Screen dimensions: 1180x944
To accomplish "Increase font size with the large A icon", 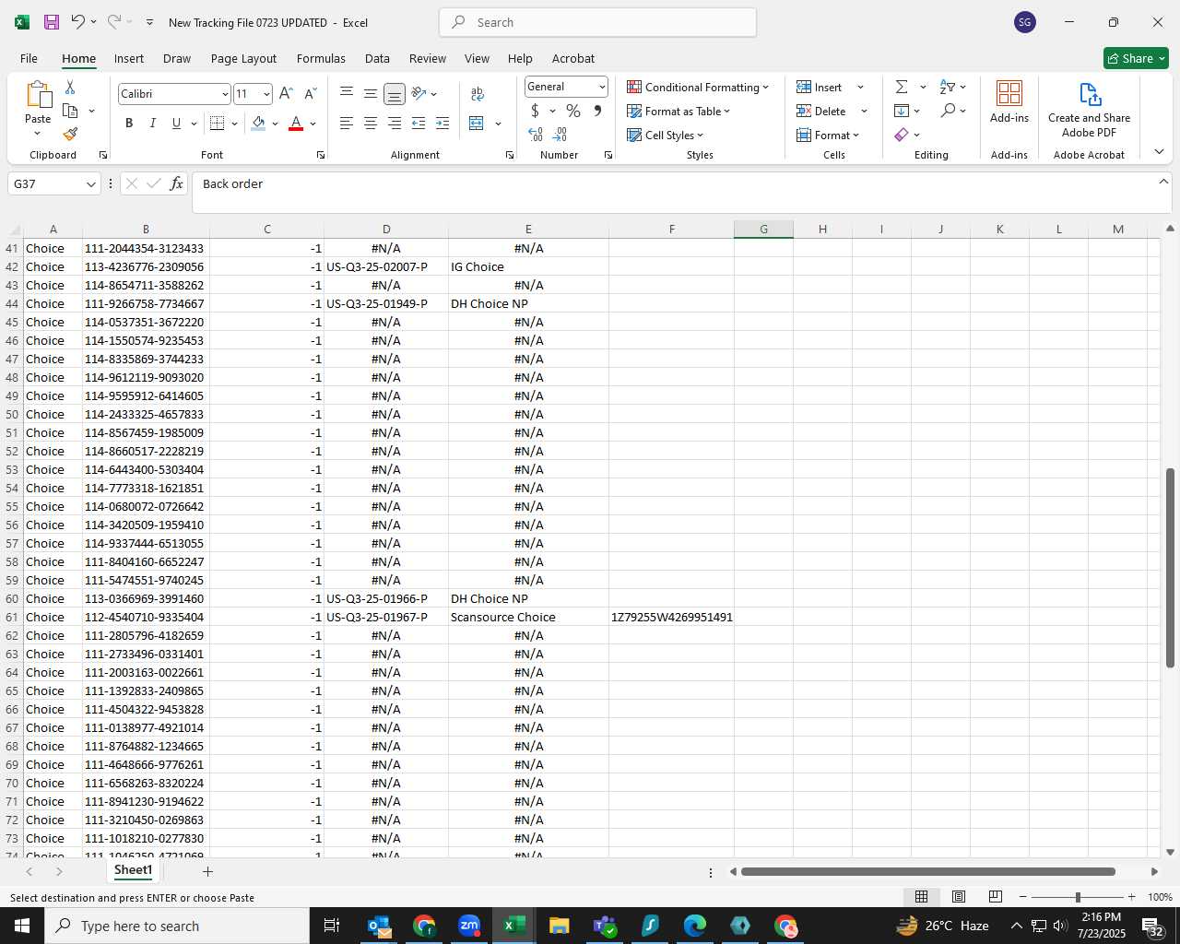I will (286, 93).
